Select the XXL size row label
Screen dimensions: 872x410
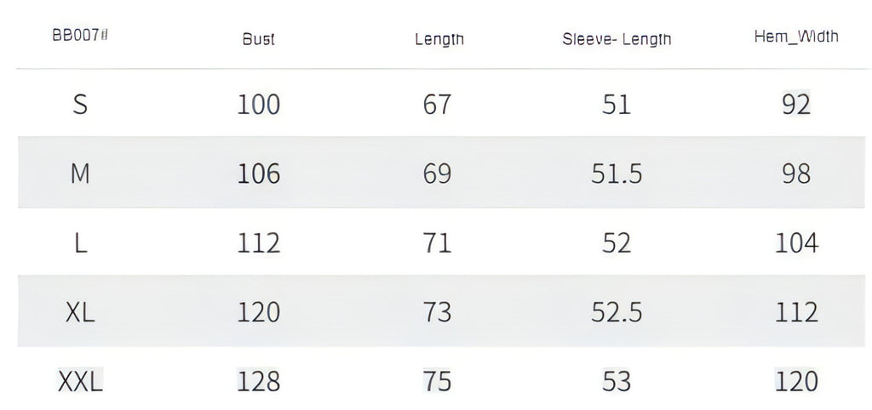(80, 382)
